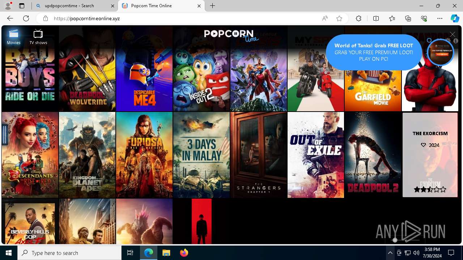Open Edge profile icon
The width and height of the screenshot is (463, 260).
(8, 6)
